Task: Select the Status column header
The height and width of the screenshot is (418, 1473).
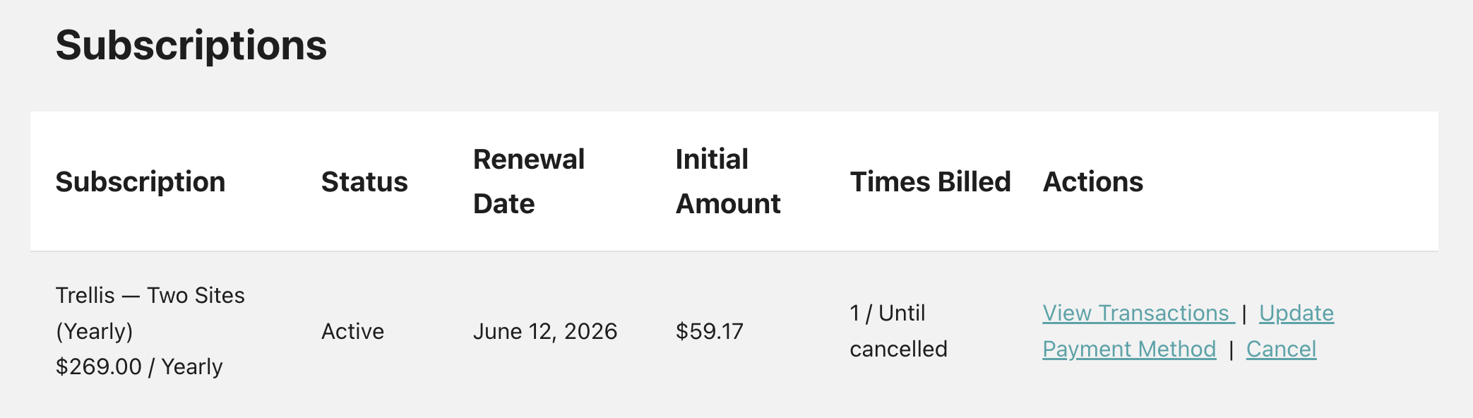Action: [364, 181]
